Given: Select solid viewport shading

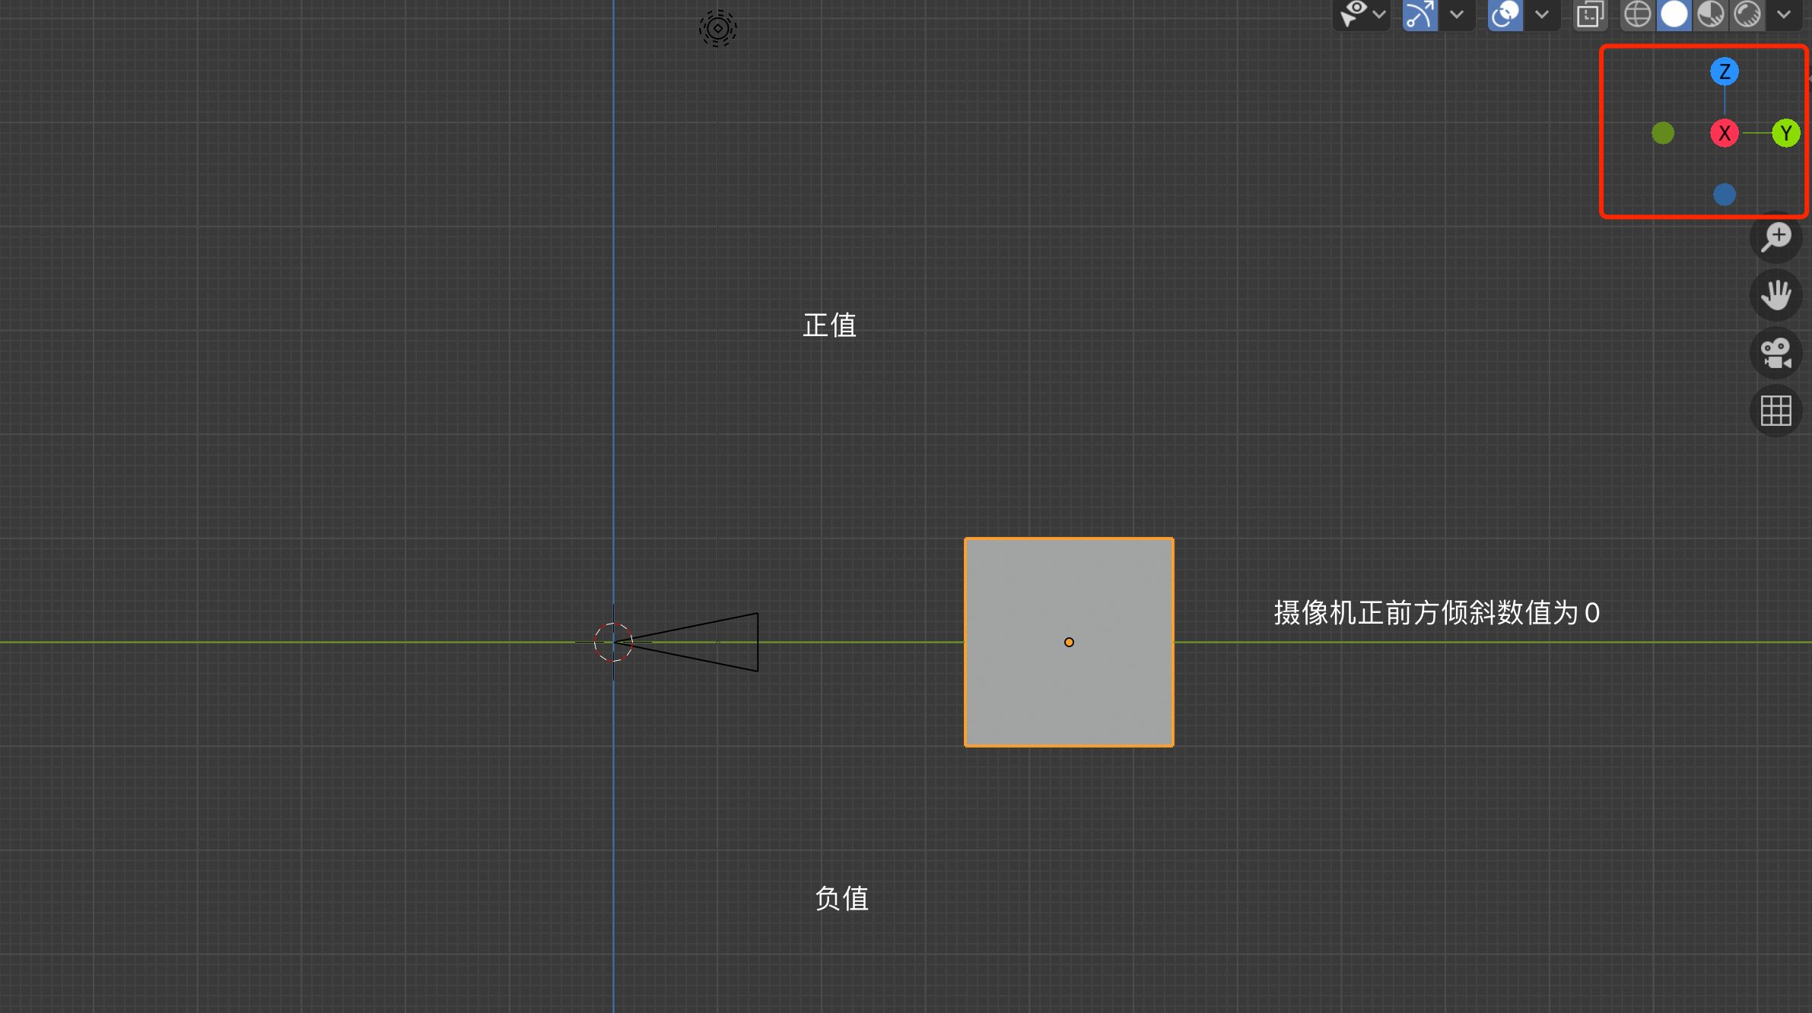Looking at the screenshot, I should pos(1674,14).
